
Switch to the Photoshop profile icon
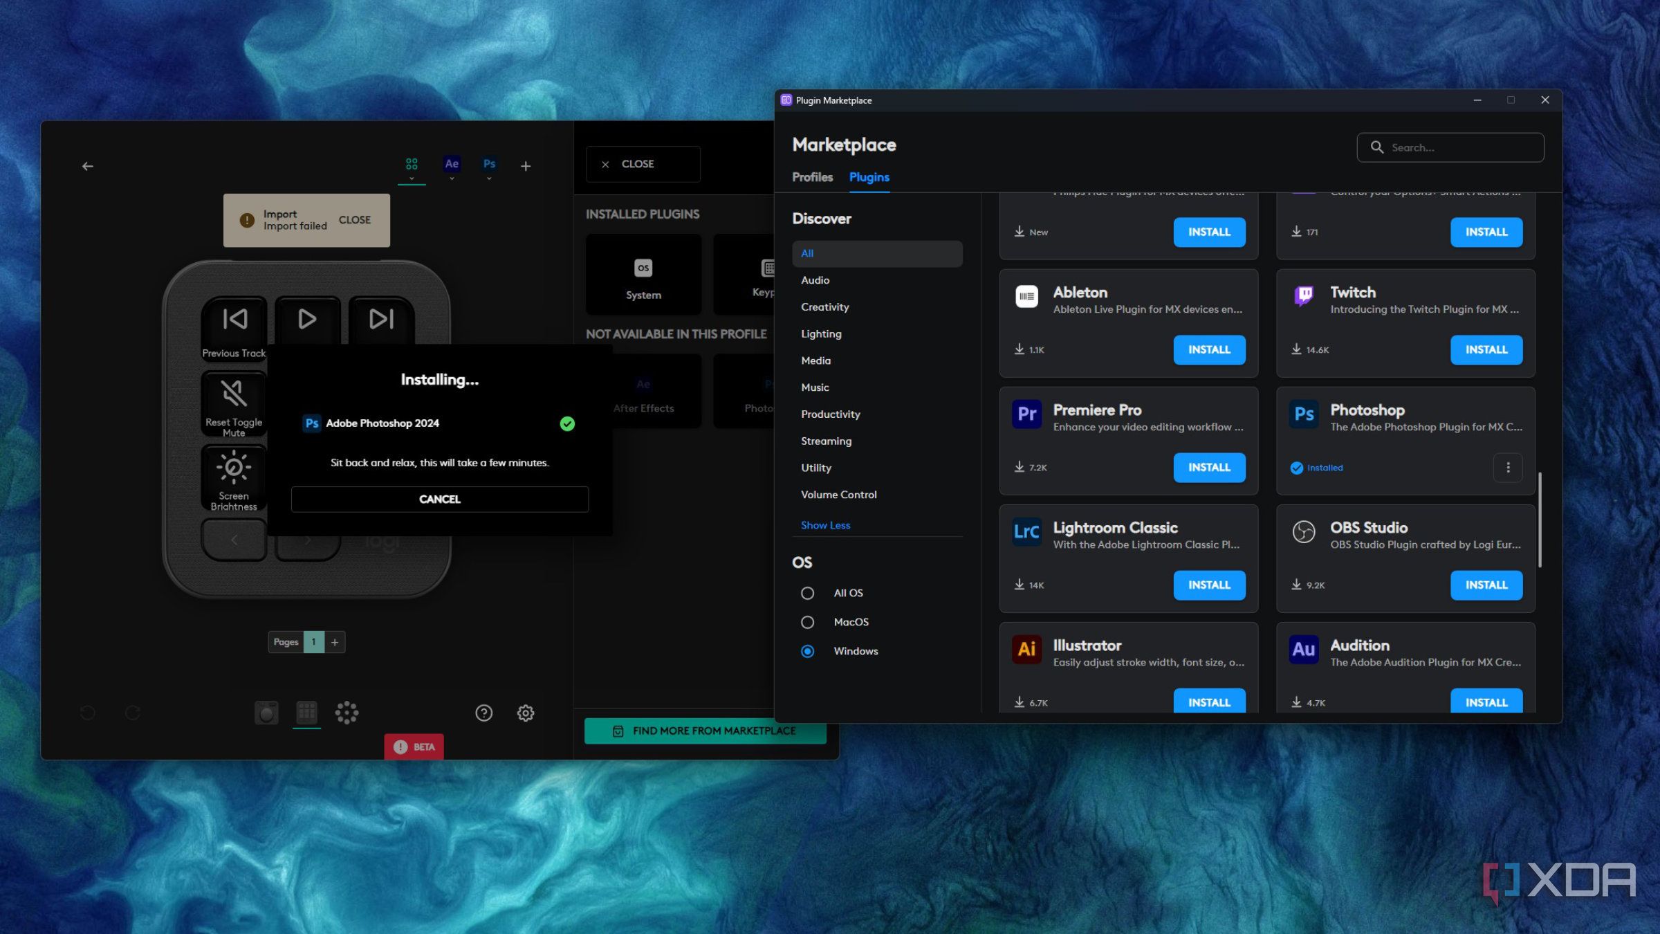pos(489,164)
